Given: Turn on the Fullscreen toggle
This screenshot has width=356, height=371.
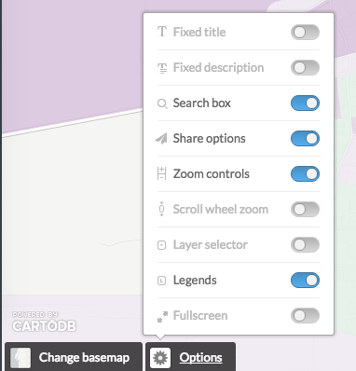Looking at the screenshot, I should click(x=305, y=316).
